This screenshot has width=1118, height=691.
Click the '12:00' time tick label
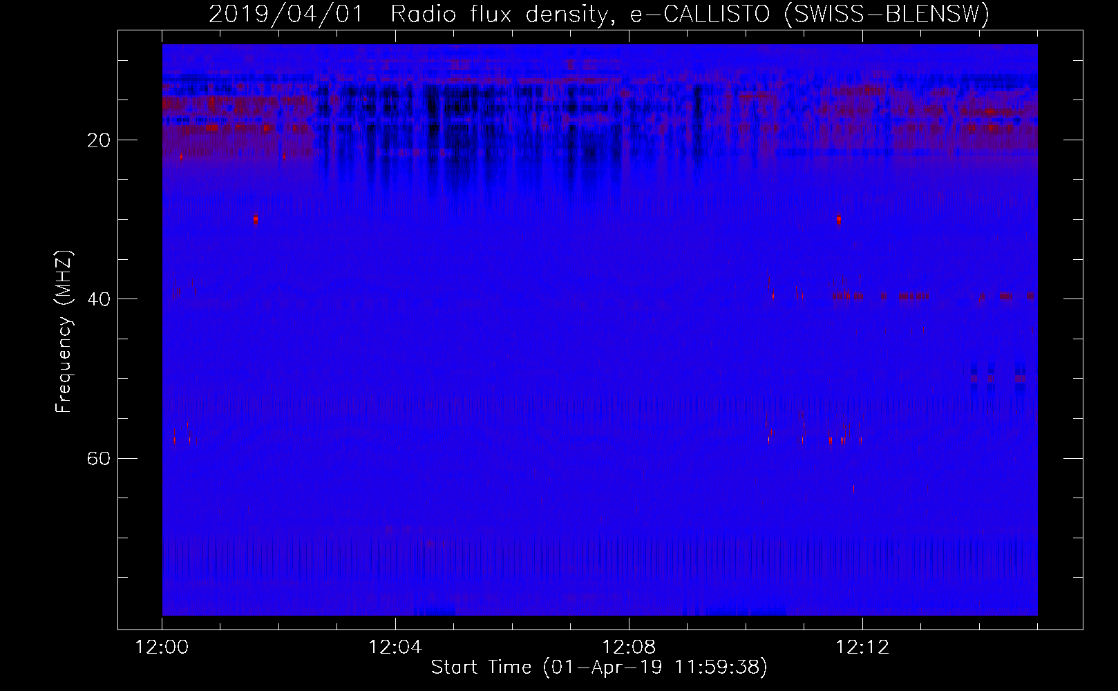pos(162,647)
